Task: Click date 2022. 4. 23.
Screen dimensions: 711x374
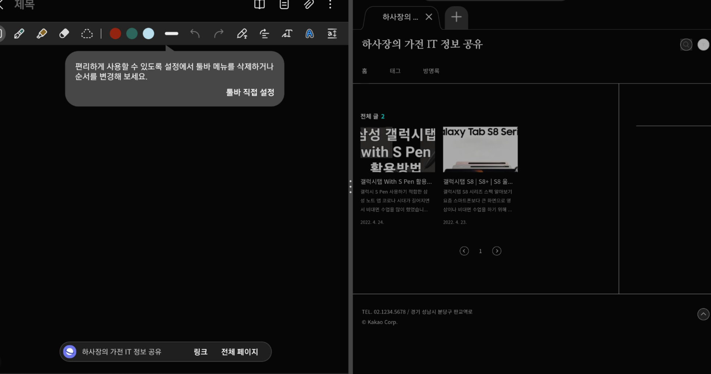Action: coord(455,222)
